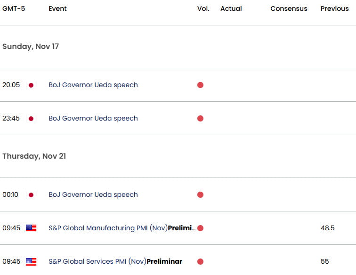Click red volatility dot for Manufacturing PMI row

(x=200, y=228)
